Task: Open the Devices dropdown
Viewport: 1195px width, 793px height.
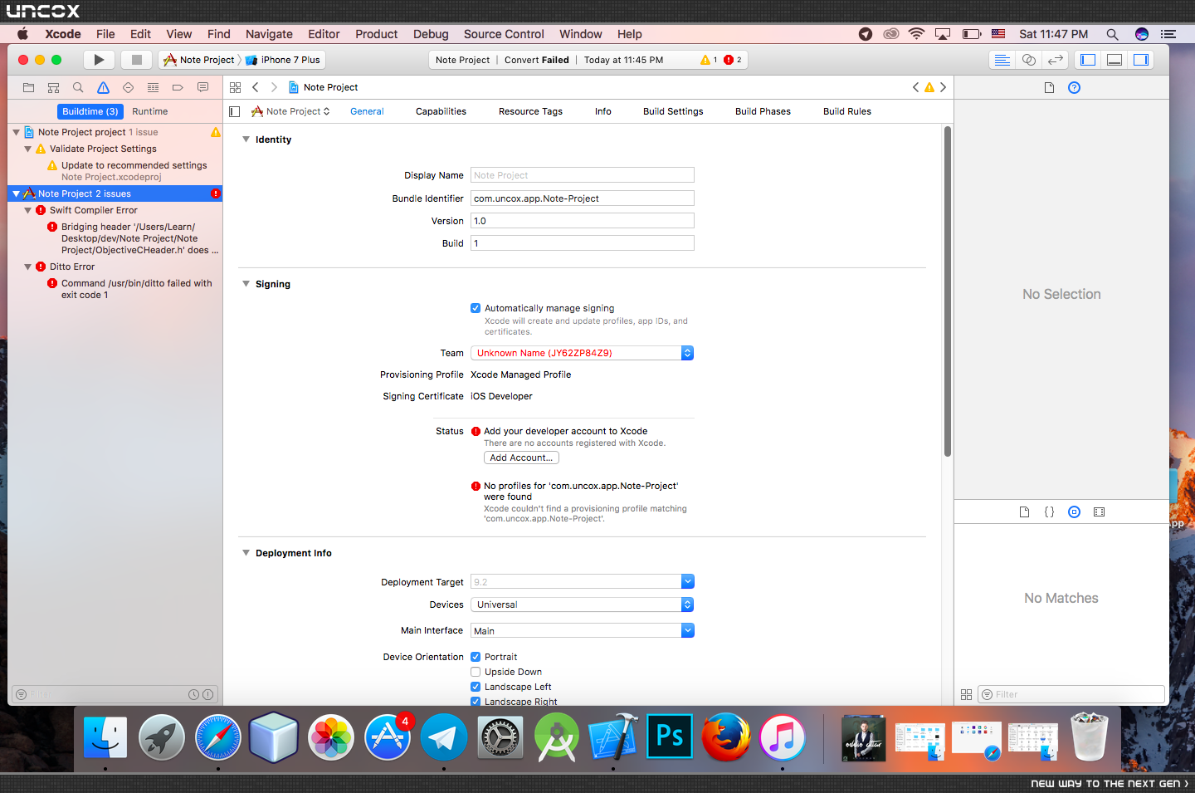Action: click(582, 605)
